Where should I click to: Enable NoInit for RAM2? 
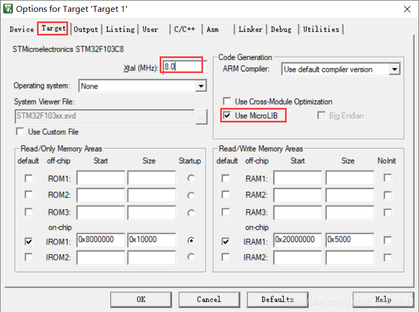(387, 195)
